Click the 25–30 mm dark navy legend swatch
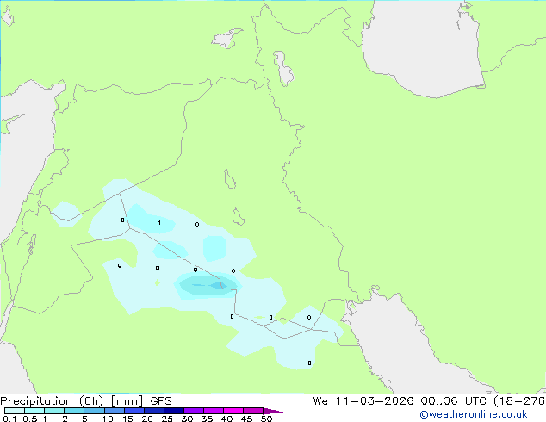Viewport: 546px width, 422px height. (174, 411)
